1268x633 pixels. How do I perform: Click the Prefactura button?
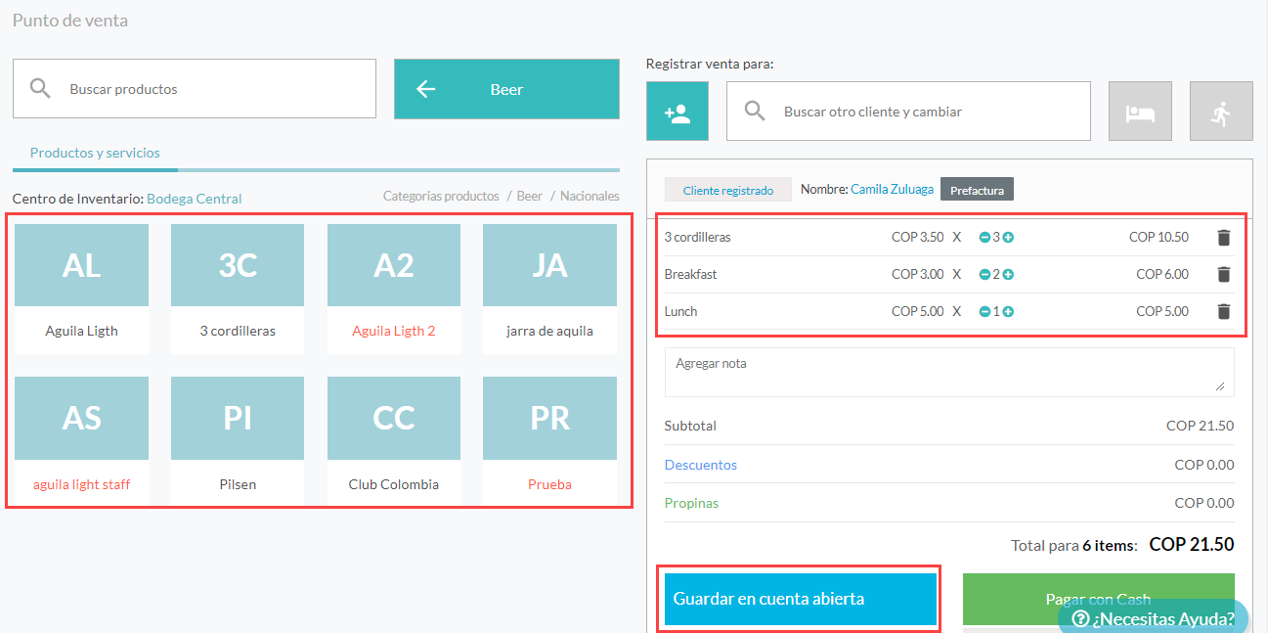(977, 190)
